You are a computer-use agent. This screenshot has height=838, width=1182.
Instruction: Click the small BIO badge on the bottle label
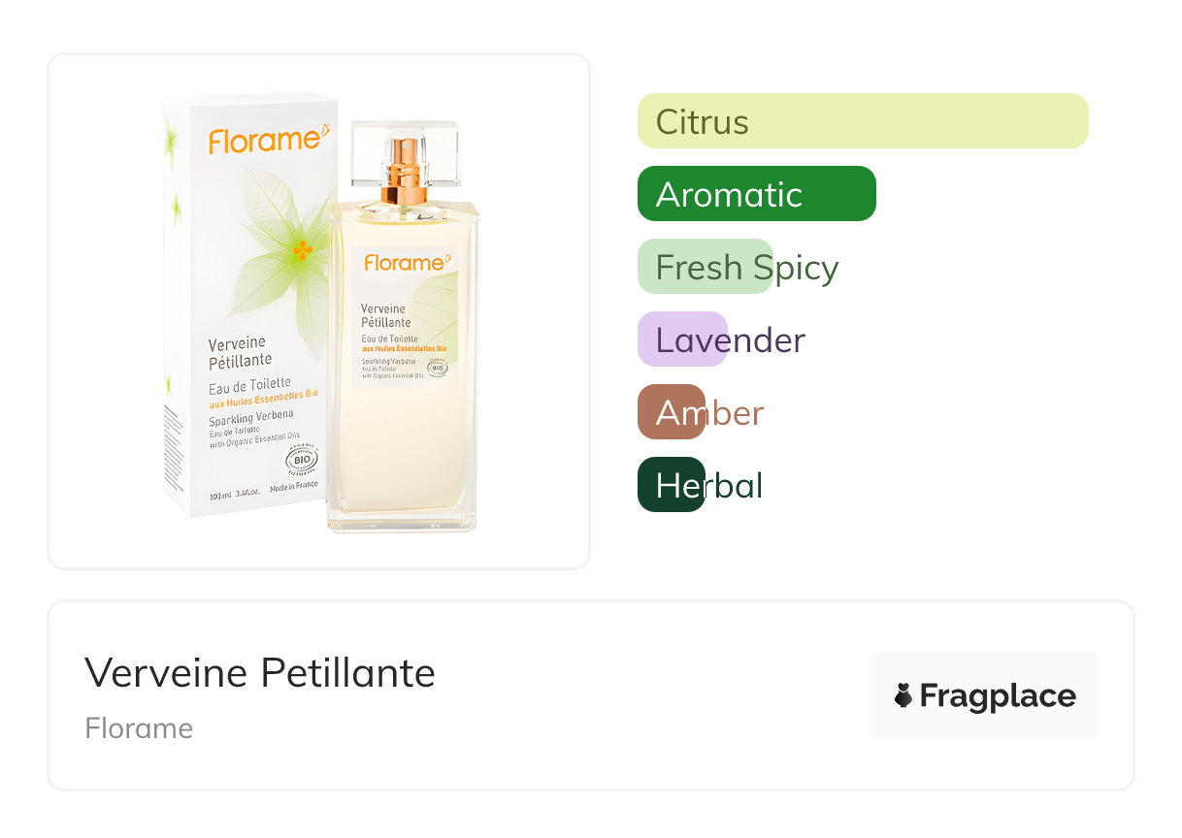pyautogui.click(x=438, y=368)
